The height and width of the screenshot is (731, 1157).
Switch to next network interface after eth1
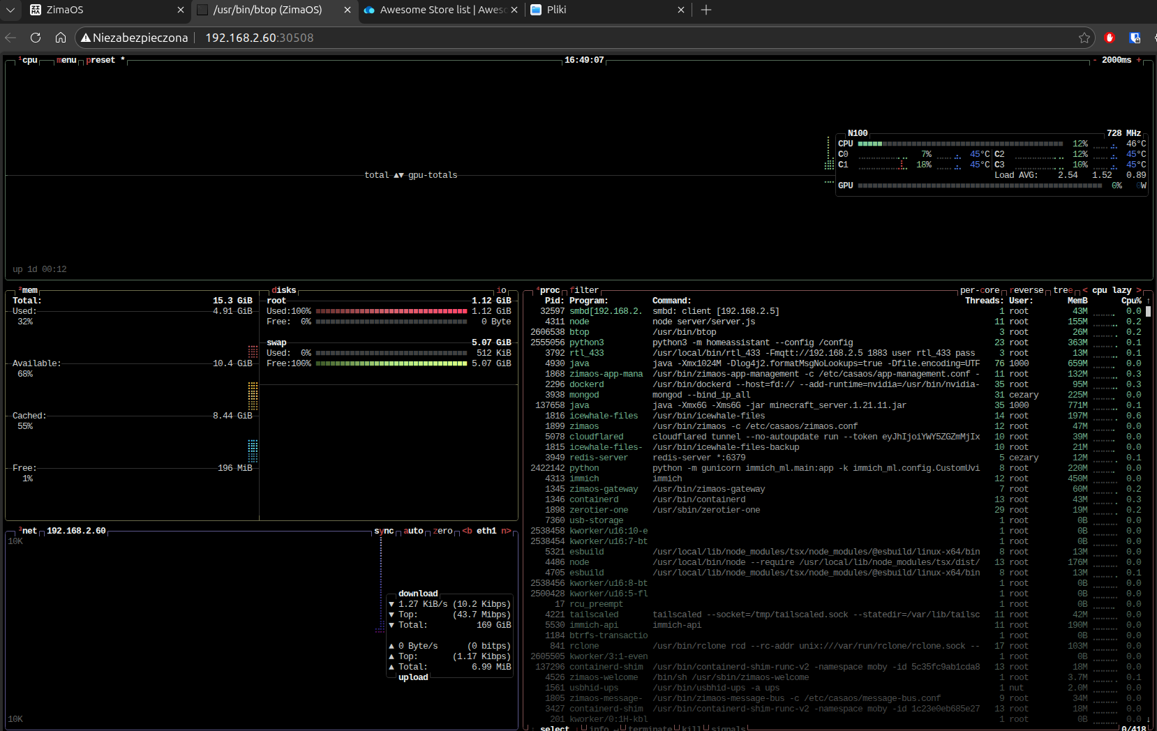point(506,531)
